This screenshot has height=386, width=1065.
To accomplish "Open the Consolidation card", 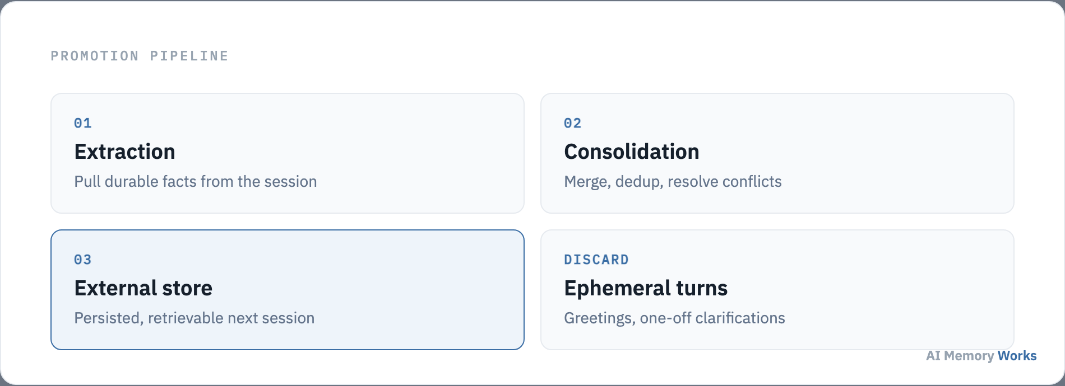I will (x=777, y=153).
